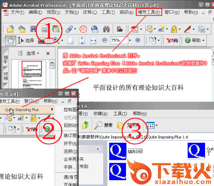Open the Document menu (文档)
This screenshot has width=214, height=186.
point(72,12)
